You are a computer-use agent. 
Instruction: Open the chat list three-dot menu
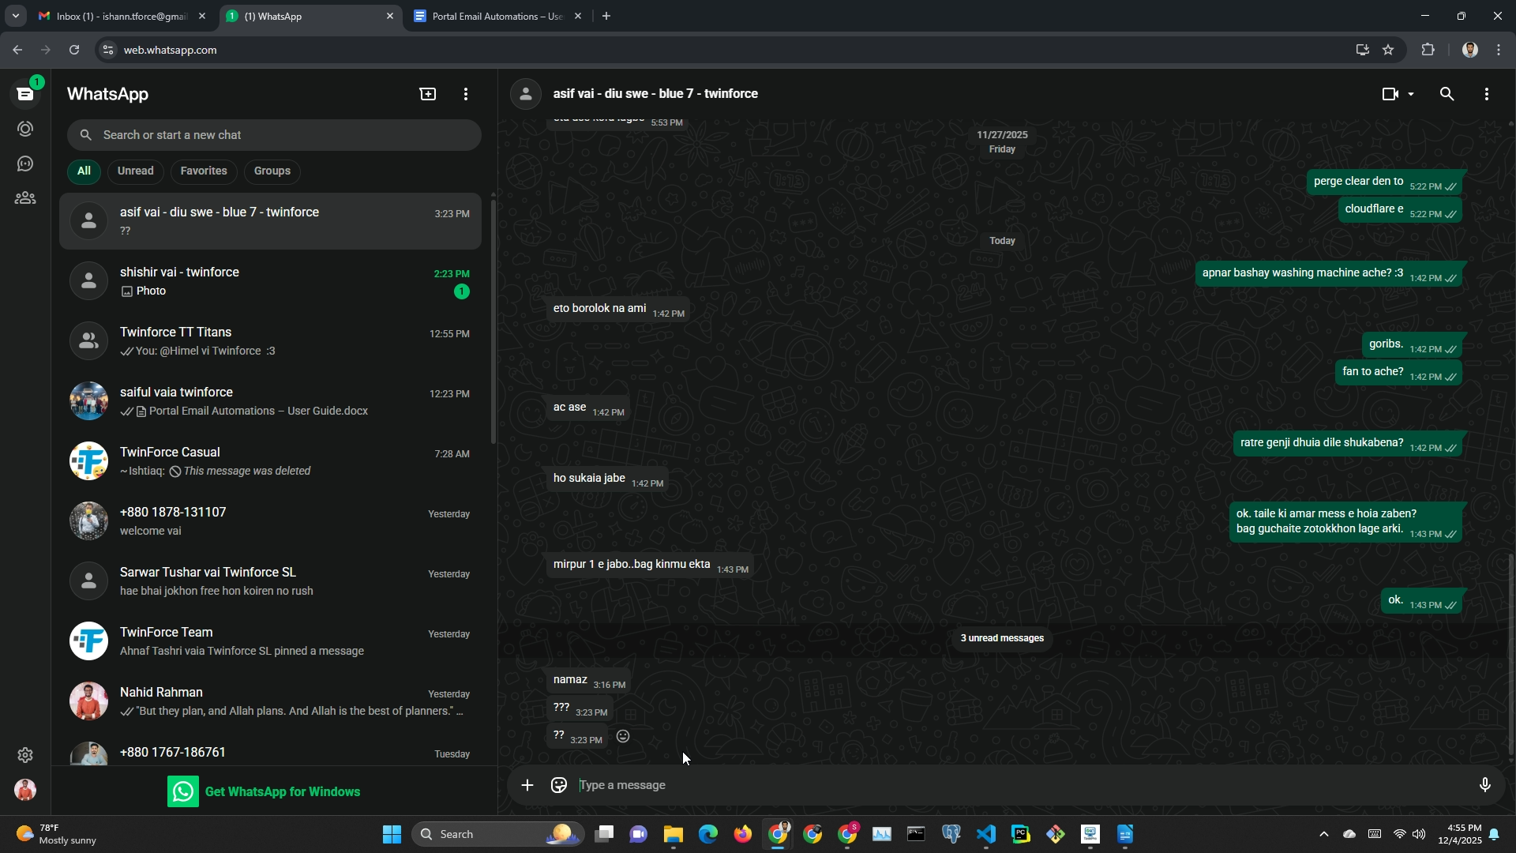pos(466,94)
